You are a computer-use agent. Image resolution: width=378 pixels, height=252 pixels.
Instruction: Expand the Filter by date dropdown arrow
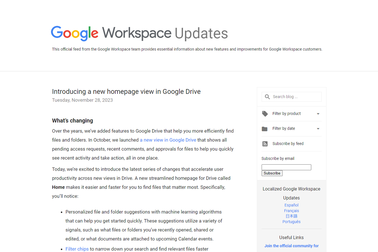click(318, 128)
